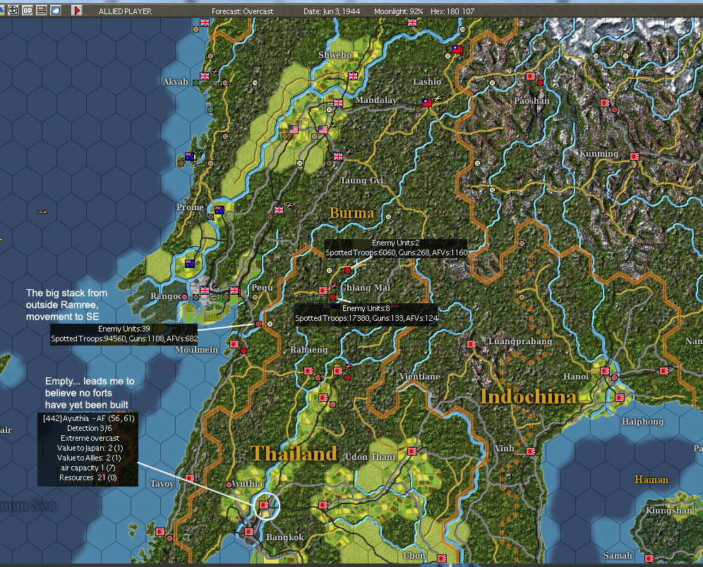The image size is (703, 567).
Task: Open the weather cloud toolbar icon
Action: pyautogui.click(x=56, y=11)
